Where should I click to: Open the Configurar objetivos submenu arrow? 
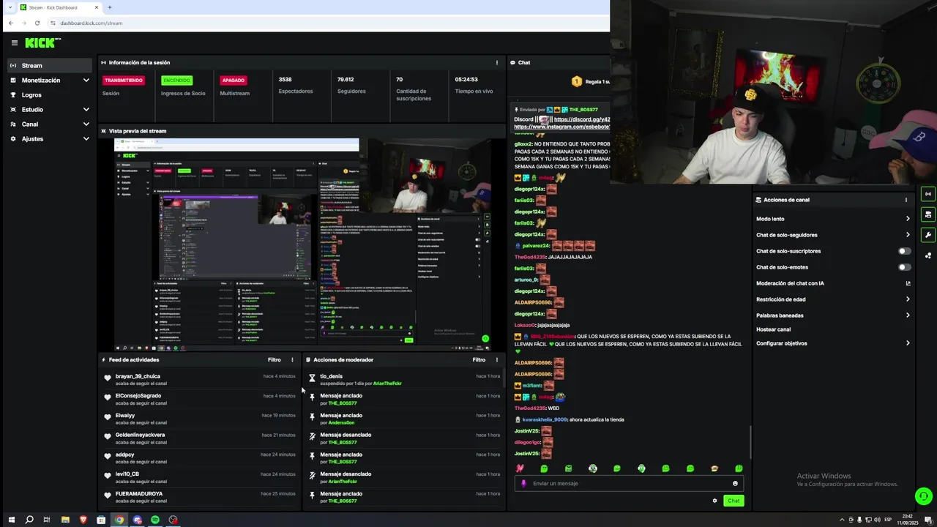pyautogui.click(x=908, y=343)
